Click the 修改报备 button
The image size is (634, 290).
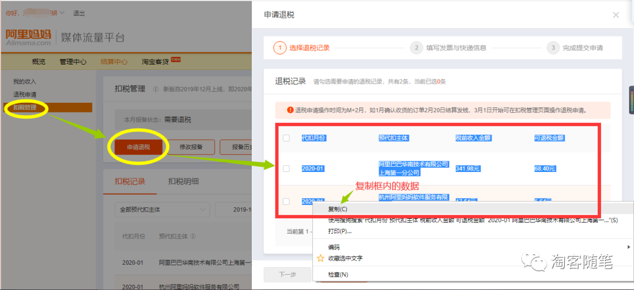[x=191, y=147]
